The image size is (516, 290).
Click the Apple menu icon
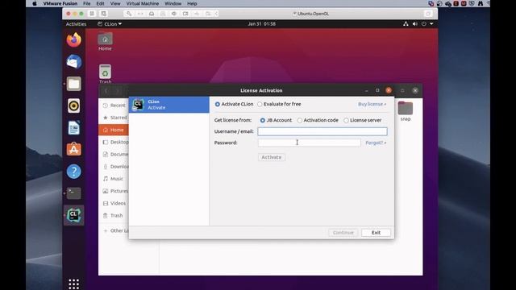(35, 3)
